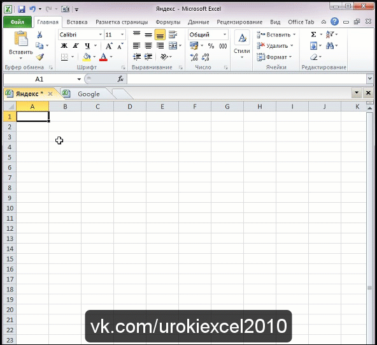Switch to the Данные tab
The image size is (377, 345).
tap(198, 22)
